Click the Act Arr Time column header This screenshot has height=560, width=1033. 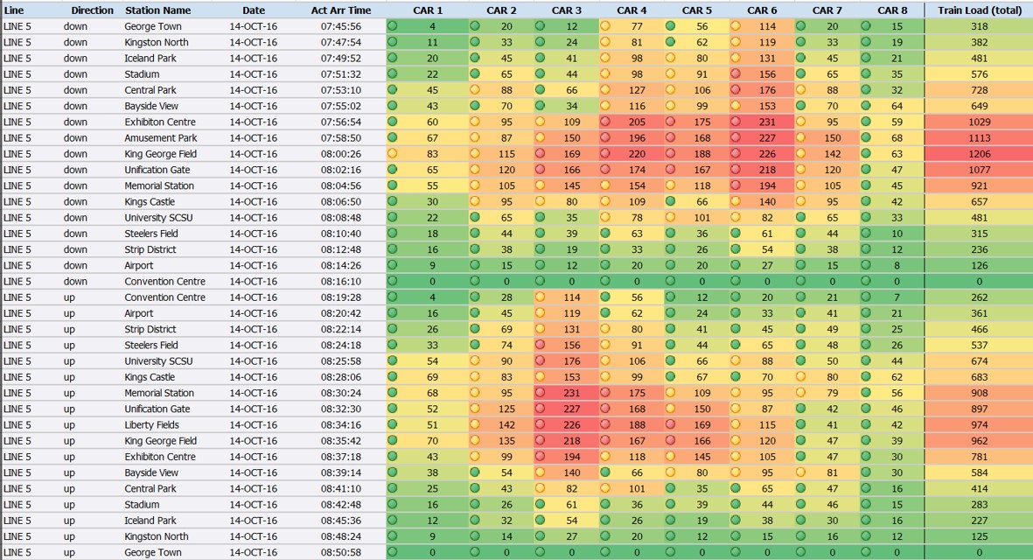pyautogui.click(x=340, y=10)
